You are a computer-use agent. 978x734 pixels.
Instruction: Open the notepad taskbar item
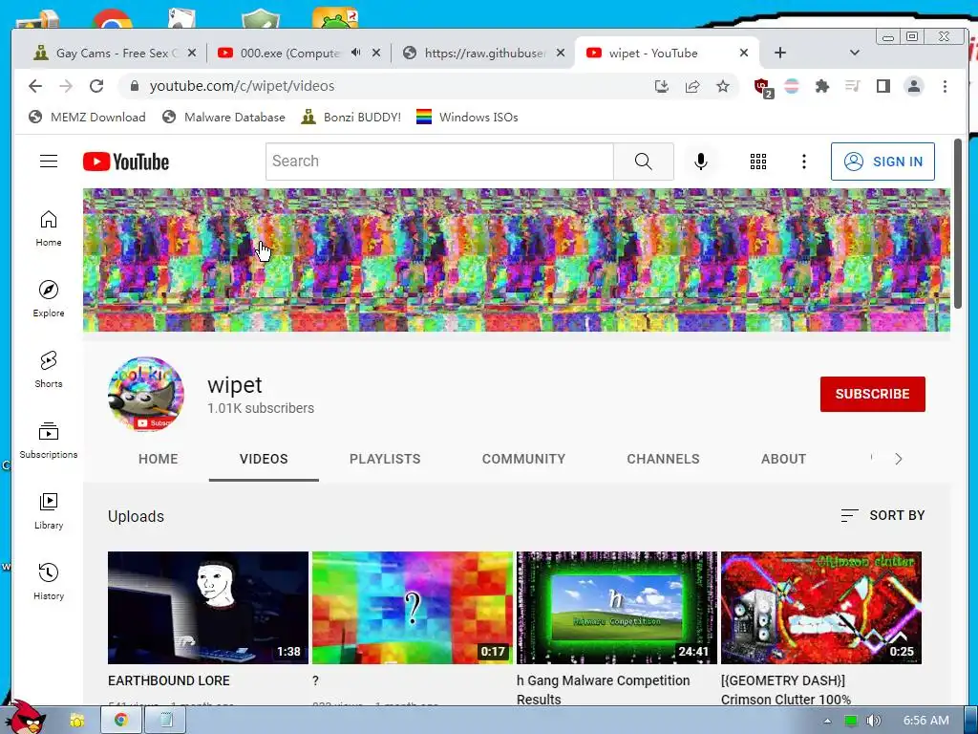click(x=165, y=721)
